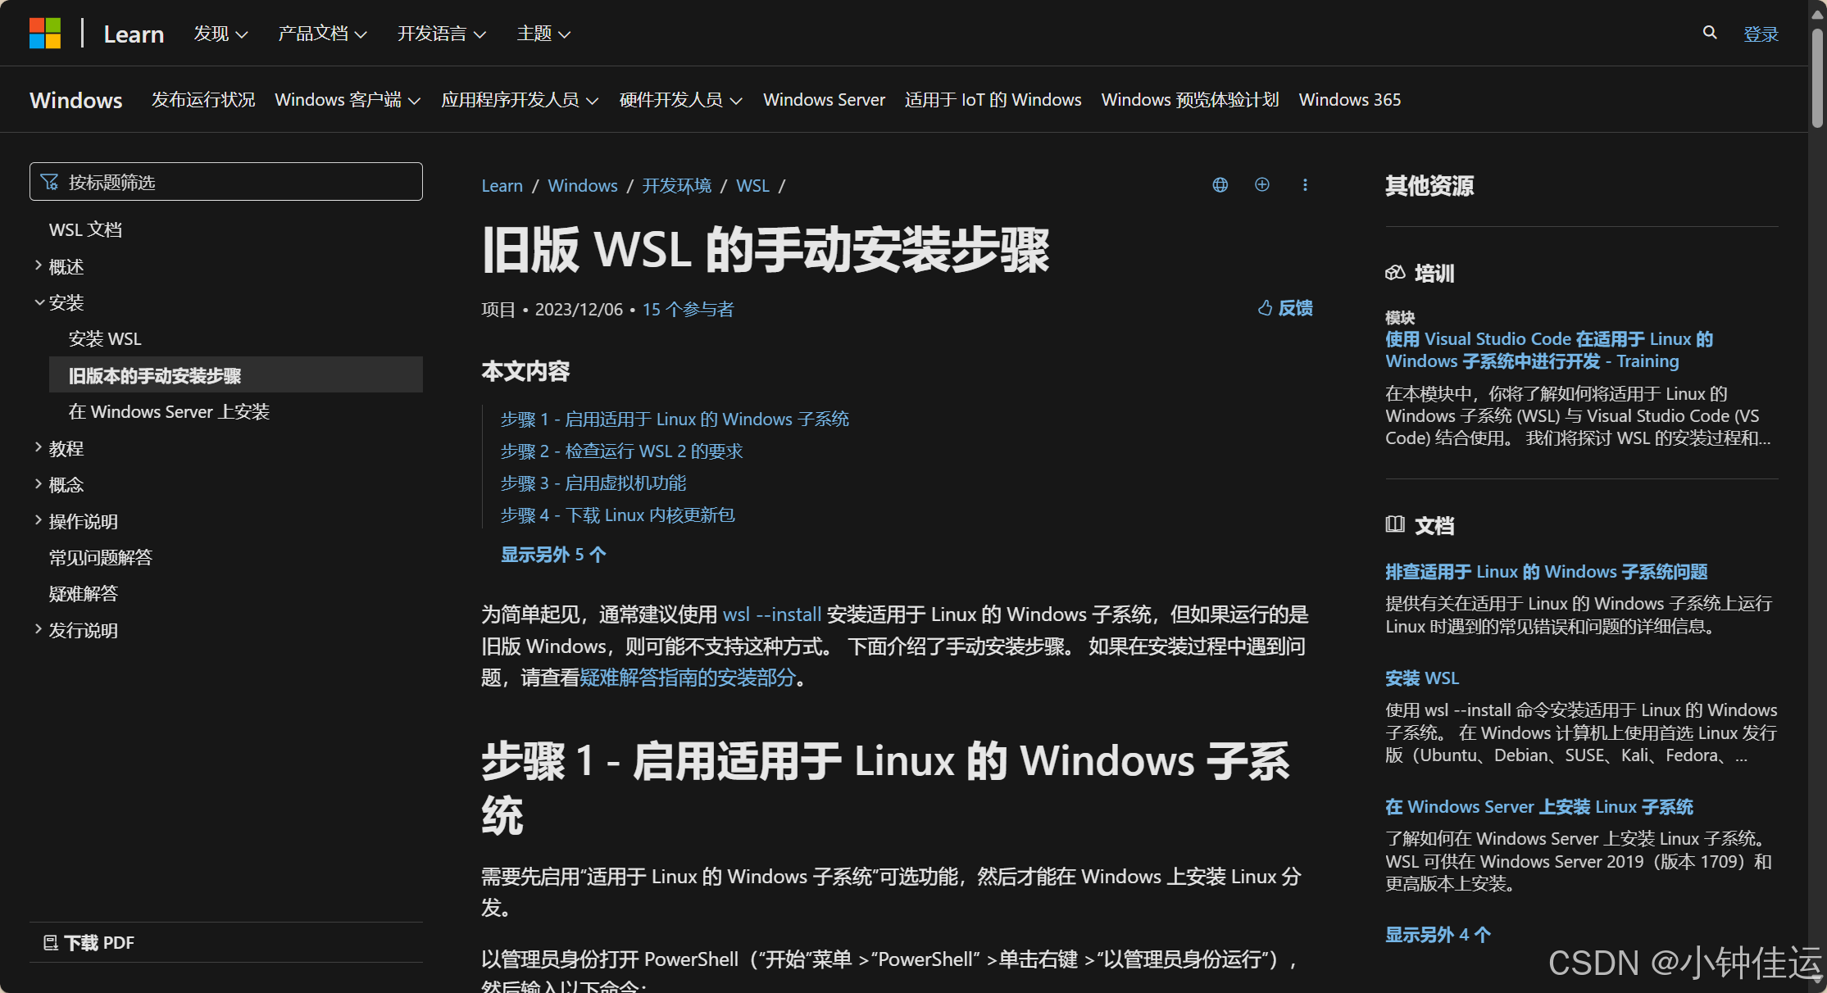Open the search magnifier icon
Image resolution: width=1827 pixels, height=993 pixels.
point(1710,33)
